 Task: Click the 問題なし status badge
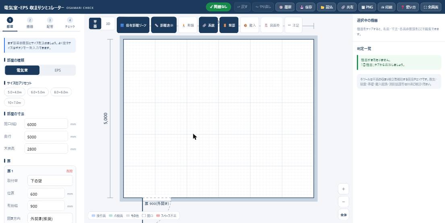(x=219, y=7)
